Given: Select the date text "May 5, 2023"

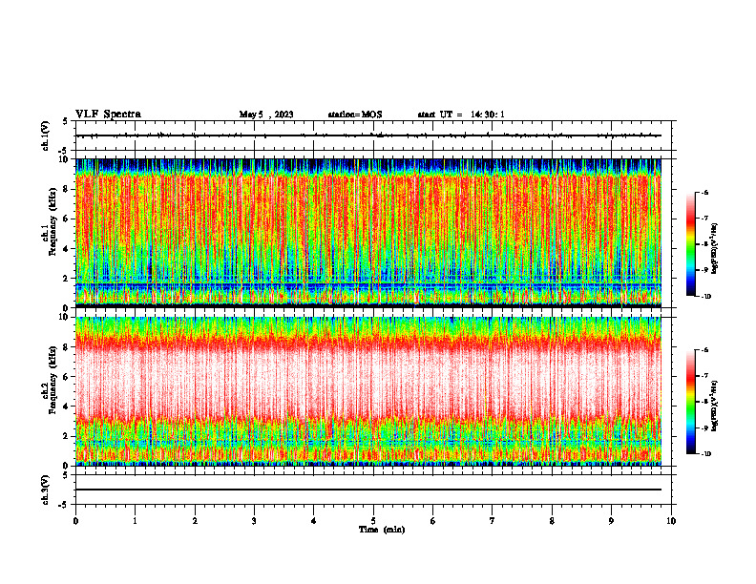Looking at the screenshot, I should [266, 115].
